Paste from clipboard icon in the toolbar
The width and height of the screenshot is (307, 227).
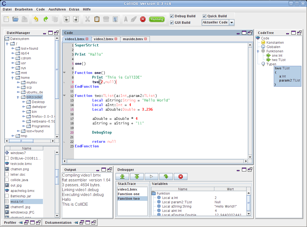coord(97,19)
